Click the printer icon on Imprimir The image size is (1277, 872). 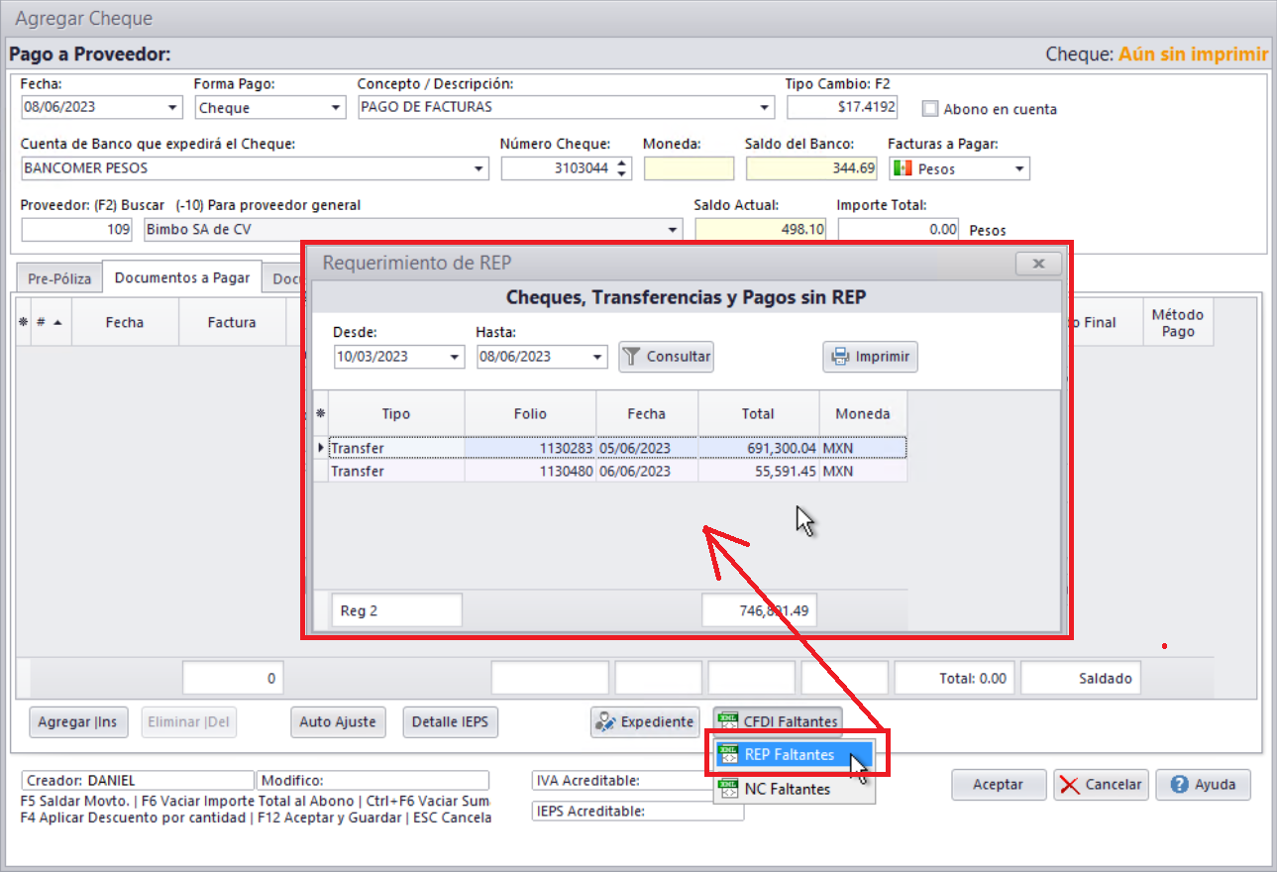pos(840,357)
